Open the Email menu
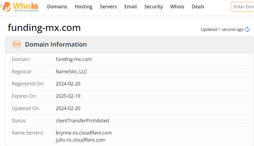 [x=130, y=7]
